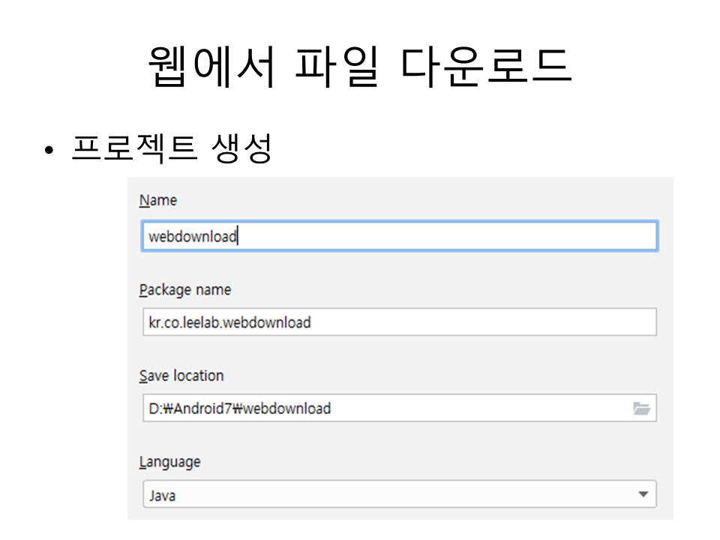Place cursor on the webdownload text in Name
Screen dimensions: 720x540
192,236
